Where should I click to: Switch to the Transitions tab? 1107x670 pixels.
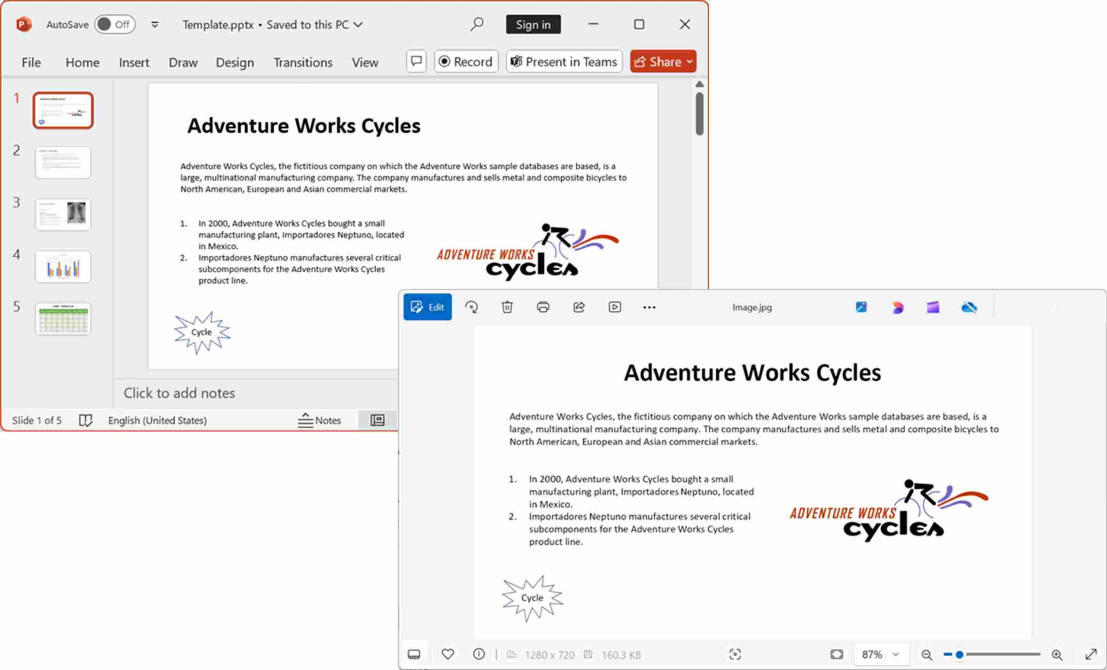pos(303,62)
